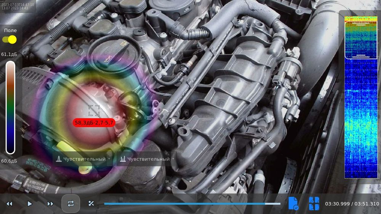The image size is (381, 214).
Task: Click the focus target crosshair marker
Action: point(94,110)
